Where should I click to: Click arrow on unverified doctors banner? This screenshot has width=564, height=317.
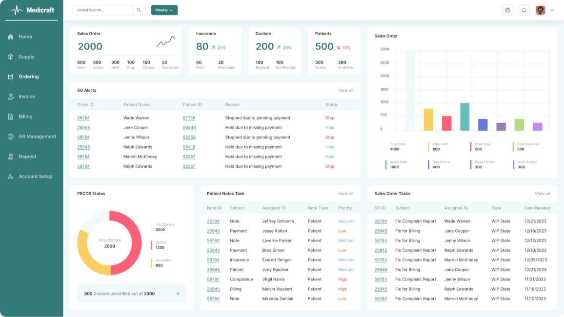click(178, 294)
